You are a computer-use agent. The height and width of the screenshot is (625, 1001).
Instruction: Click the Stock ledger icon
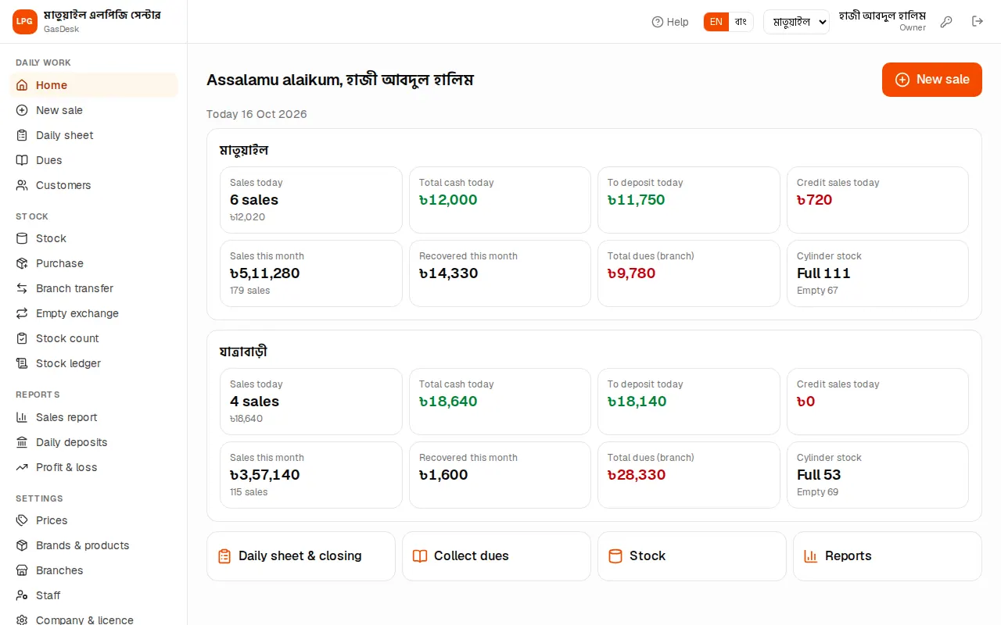click(x=22, y=363)
